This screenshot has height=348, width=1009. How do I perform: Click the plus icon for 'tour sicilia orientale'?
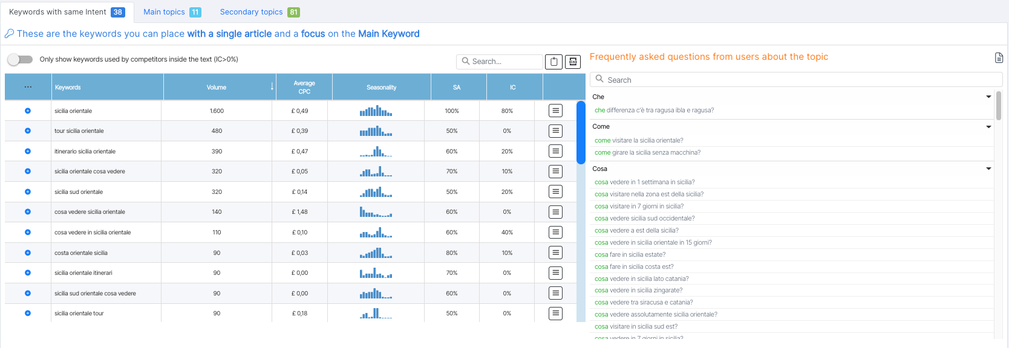28,131
